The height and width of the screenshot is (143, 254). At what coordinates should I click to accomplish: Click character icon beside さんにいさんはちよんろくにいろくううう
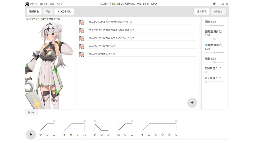pos(82,38)
